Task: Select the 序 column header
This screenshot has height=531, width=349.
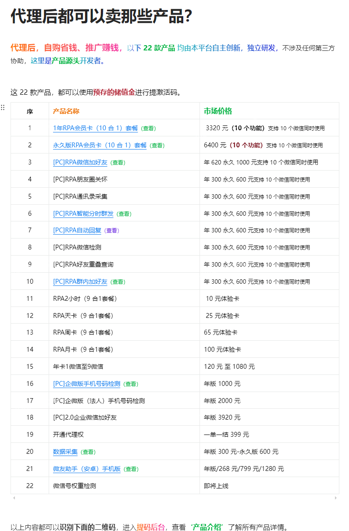Action: point(30,111)
